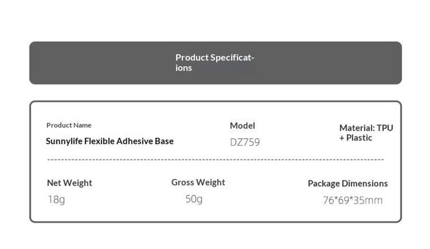The image size is (430, 249).
Task: Click the 'Gross Weight' label
Action: pyautogui.click(x=198, y=182)
